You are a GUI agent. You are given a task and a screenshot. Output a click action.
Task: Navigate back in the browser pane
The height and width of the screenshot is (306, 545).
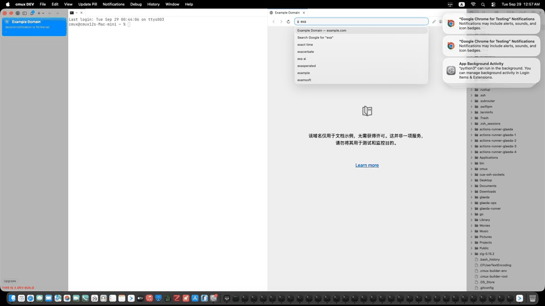coord(274,22)
